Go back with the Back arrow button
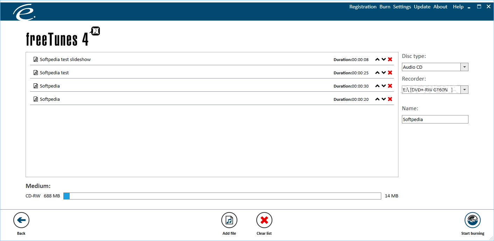 (x=21, y=220)
